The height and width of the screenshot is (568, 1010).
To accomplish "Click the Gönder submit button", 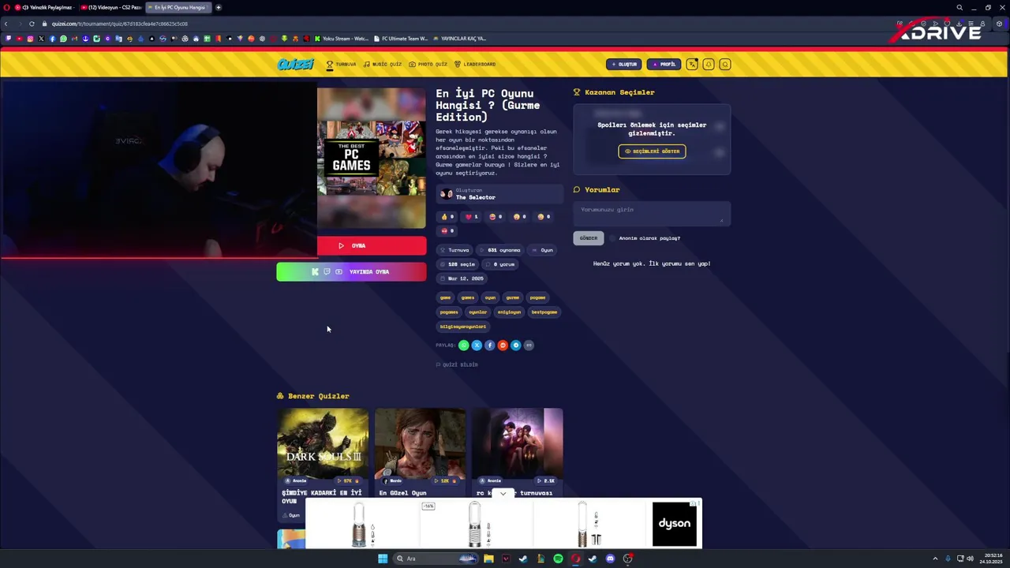I will point(589,238).
